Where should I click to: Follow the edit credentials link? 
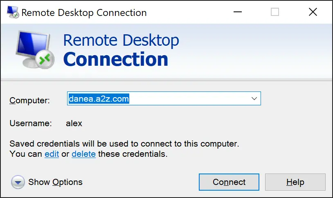click(x=52, y=154)
